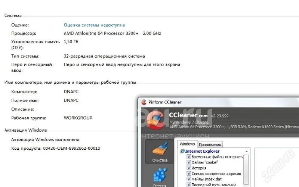The image size is (299, 187).
Task: Toggle the История checkbox
Action: pos(189,168)
